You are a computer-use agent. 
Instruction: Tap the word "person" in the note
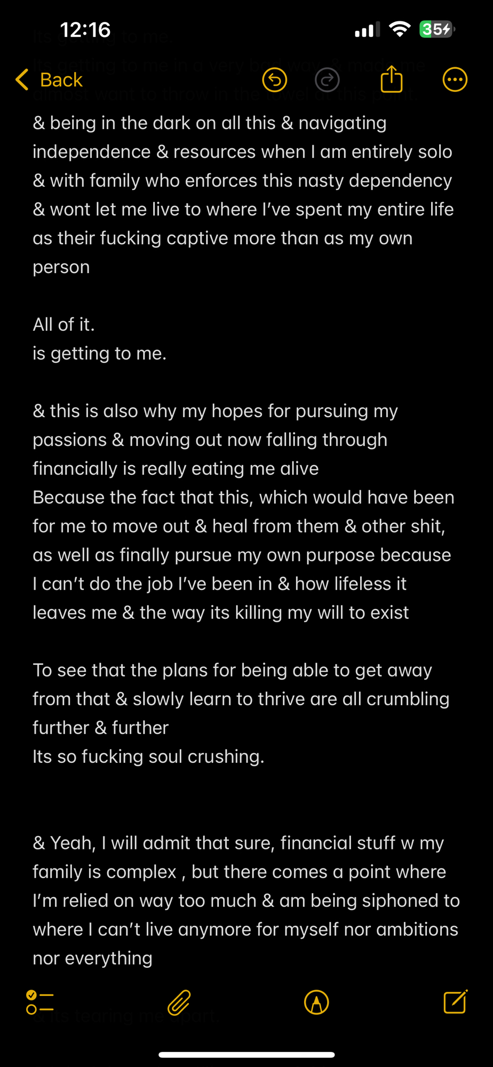61,267
